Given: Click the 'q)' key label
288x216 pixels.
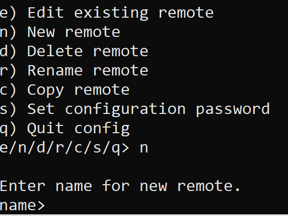Looking at the screenshot, I should 8,130.
